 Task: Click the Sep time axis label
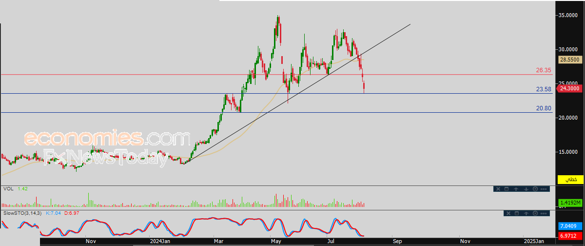point(397,241)
